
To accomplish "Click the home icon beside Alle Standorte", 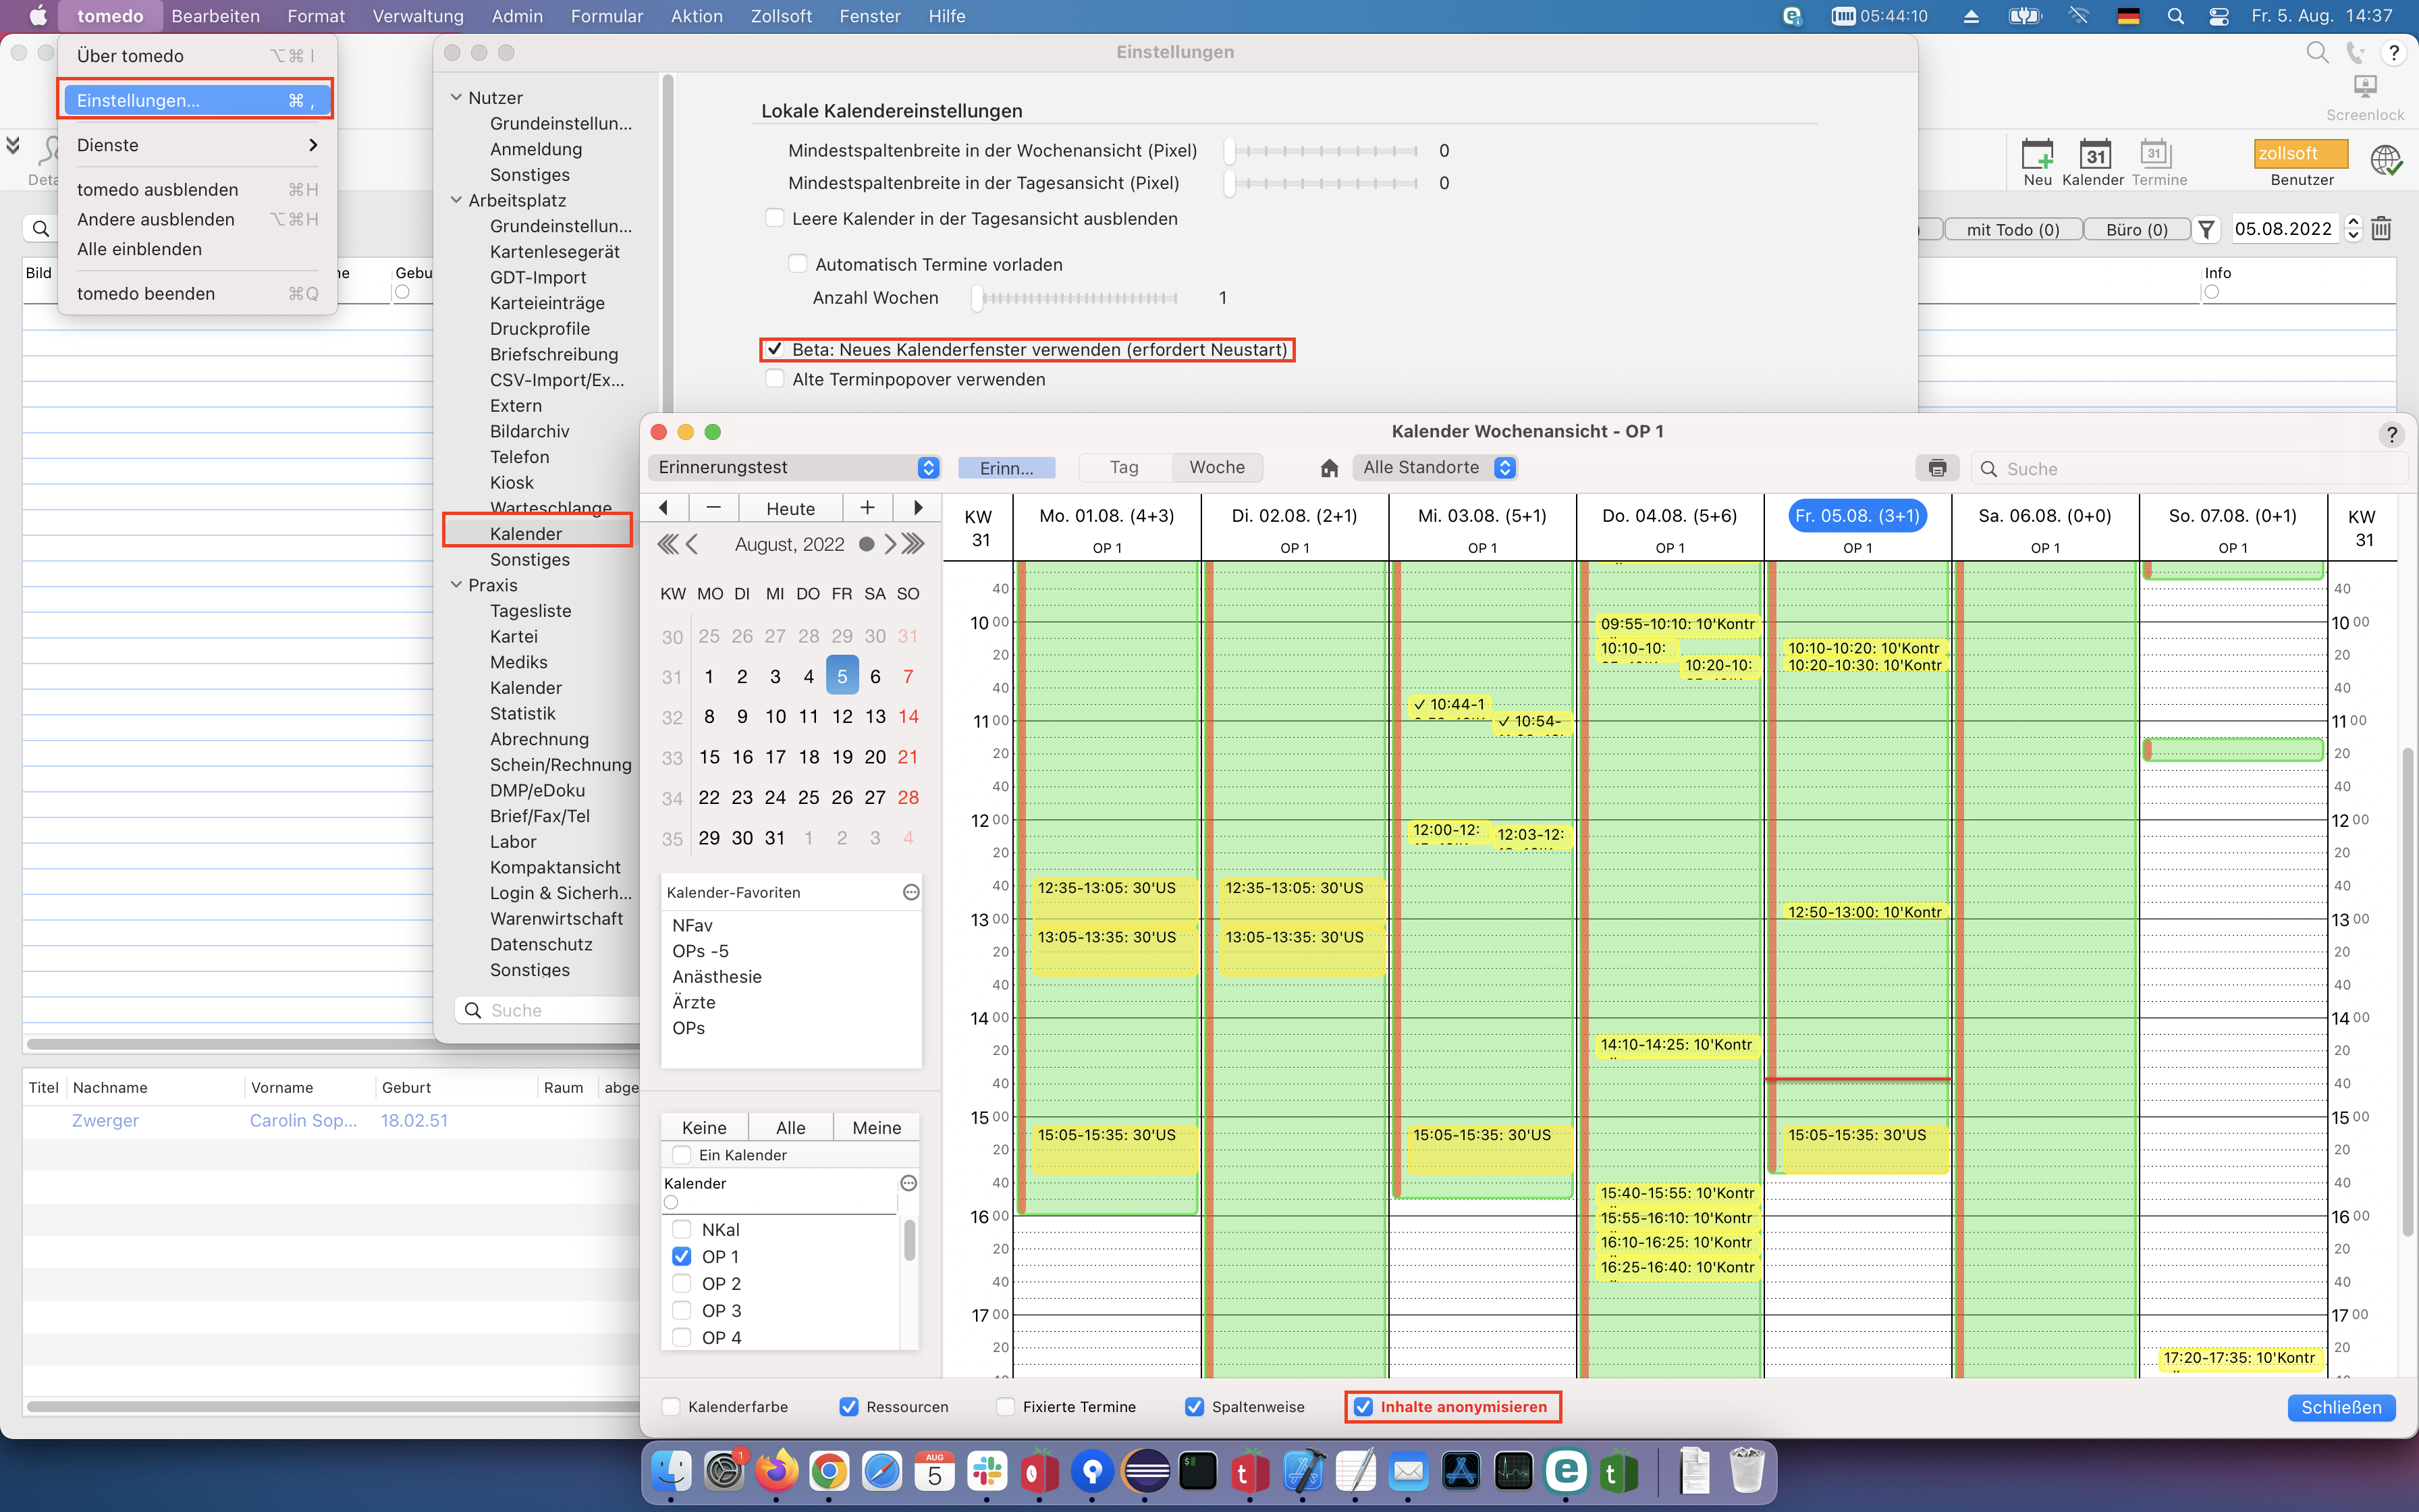I will tap(1328, 468).
